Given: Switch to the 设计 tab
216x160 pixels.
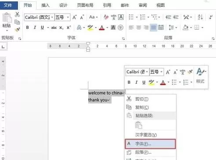Looking at the screenshot, I should click(63, 5).
